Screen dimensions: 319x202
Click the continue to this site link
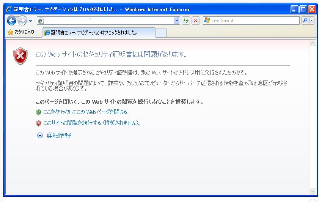click(92, 123)
